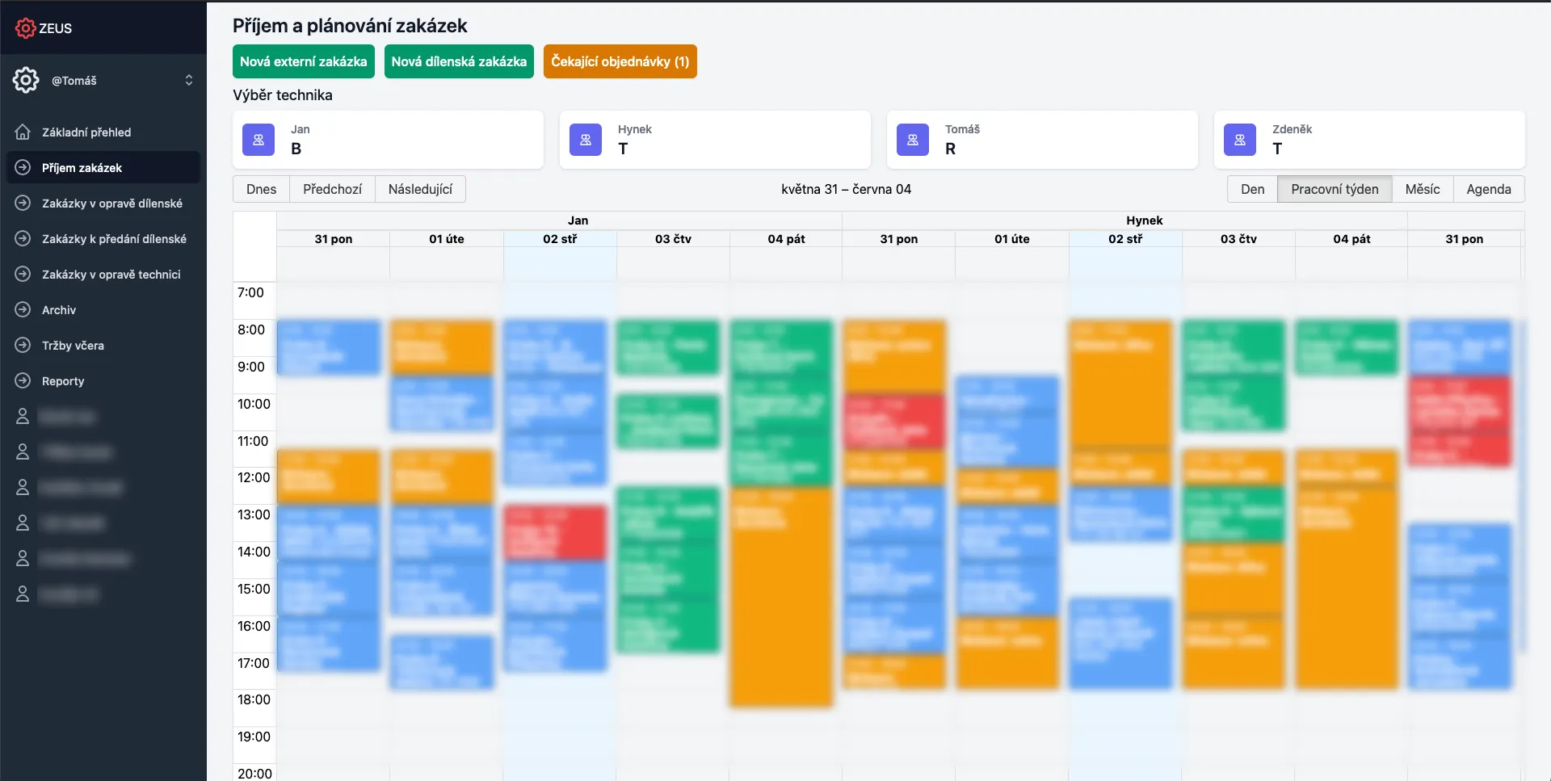
Task: Click the first blurred person icon in sidebar
Action: tap(23, 417)
